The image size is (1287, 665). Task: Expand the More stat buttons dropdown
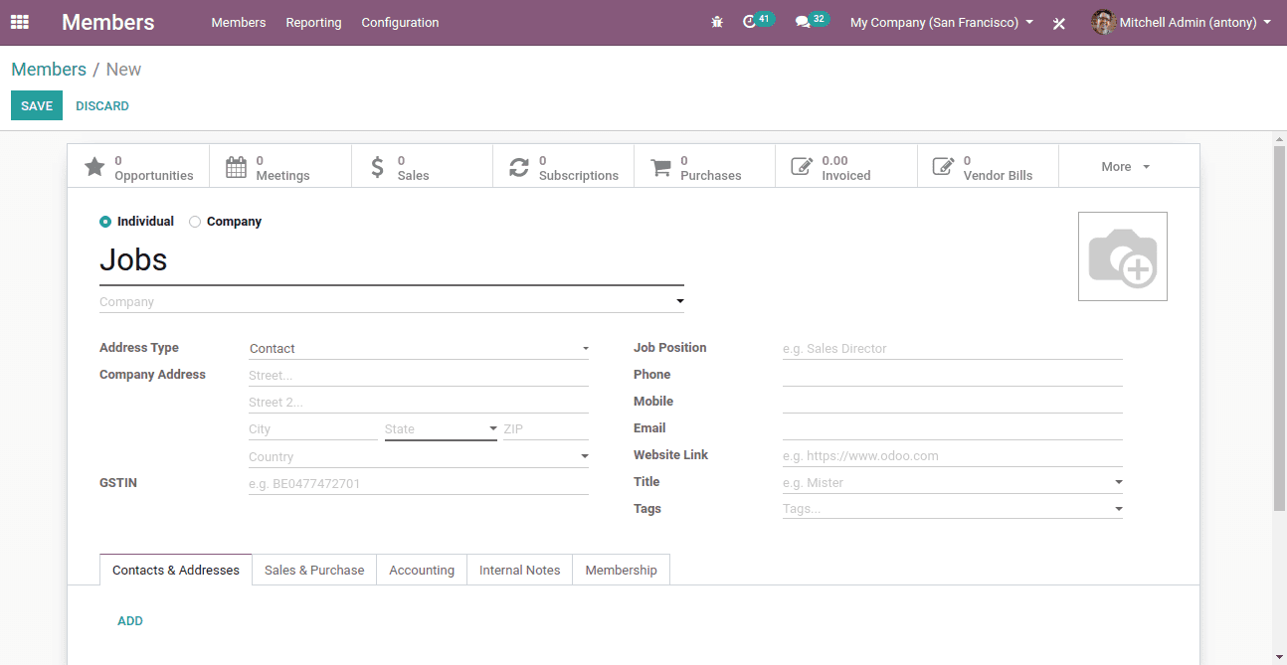[1127, 166]
